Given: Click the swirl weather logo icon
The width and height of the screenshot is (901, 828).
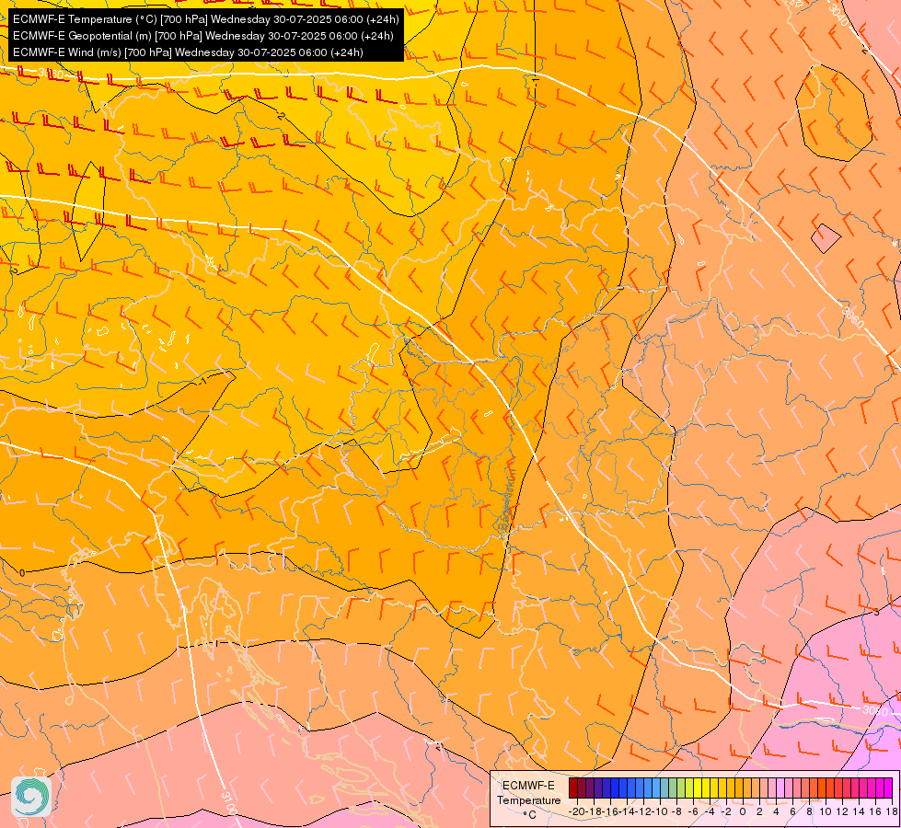Looking at the screenshot, I should pyautogui.click(x=31, y=797).
